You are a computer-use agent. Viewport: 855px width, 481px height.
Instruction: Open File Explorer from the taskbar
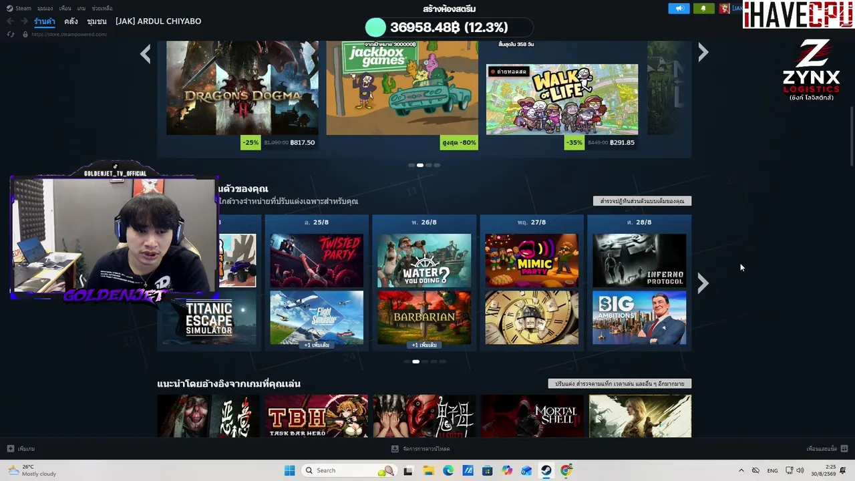tap(428, 470)
